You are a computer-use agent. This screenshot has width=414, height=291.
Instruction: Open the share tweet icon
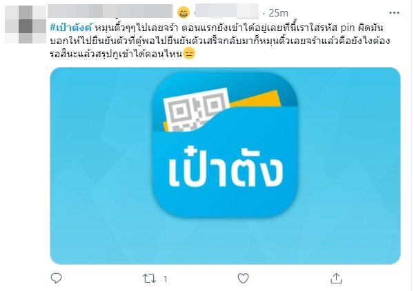336,278
